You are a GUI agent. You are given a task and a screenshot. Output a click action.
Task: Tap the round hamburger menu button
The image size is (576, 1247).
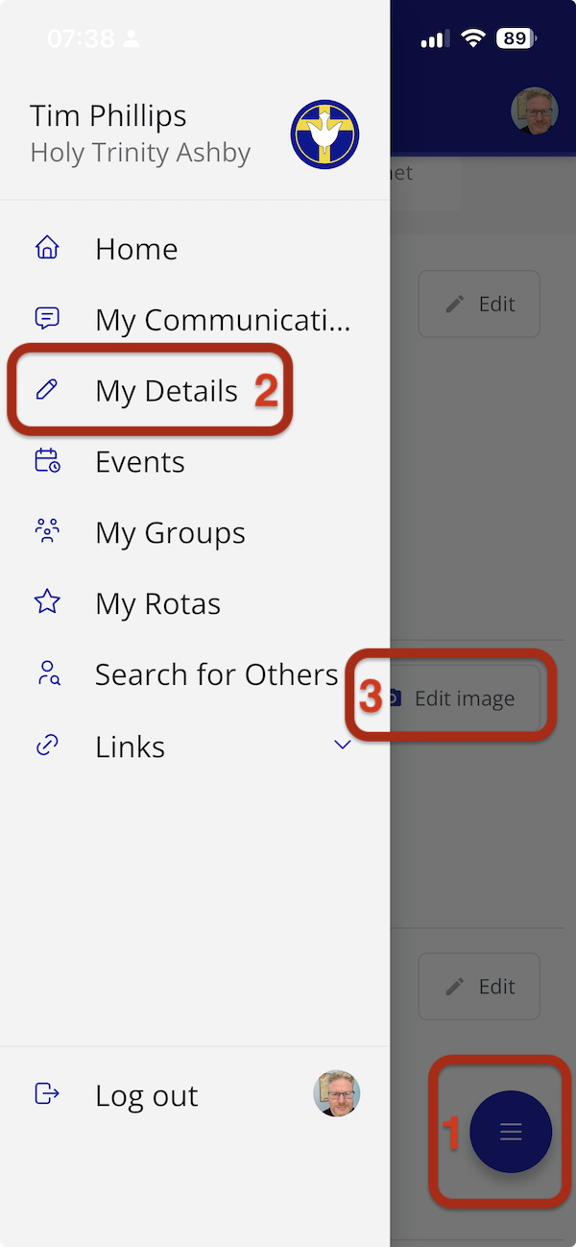pyautogui.click(x=511, y=1132)
